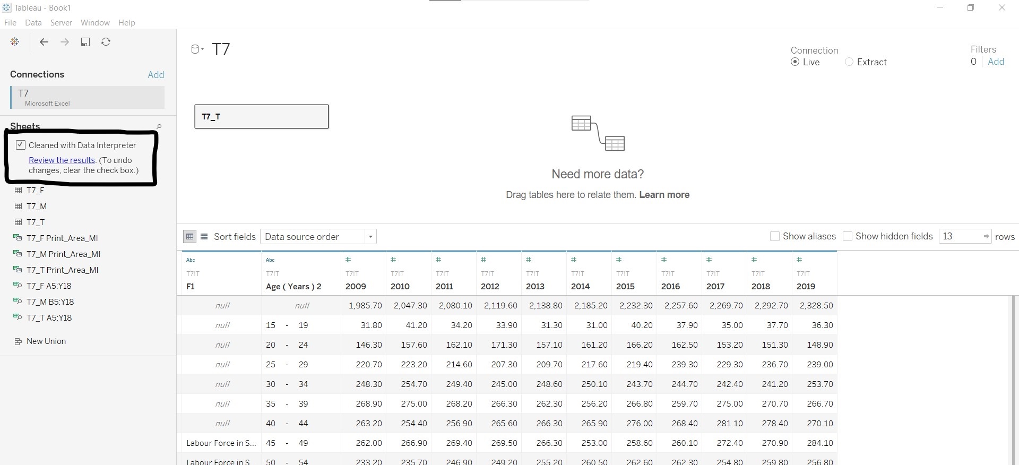
Task: Open the Window menu
Action: [x=95, y=23]
